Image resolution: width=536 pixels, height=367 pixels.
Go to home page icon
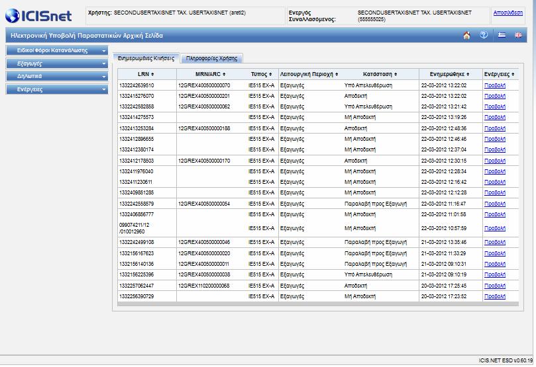pos(466,35)
